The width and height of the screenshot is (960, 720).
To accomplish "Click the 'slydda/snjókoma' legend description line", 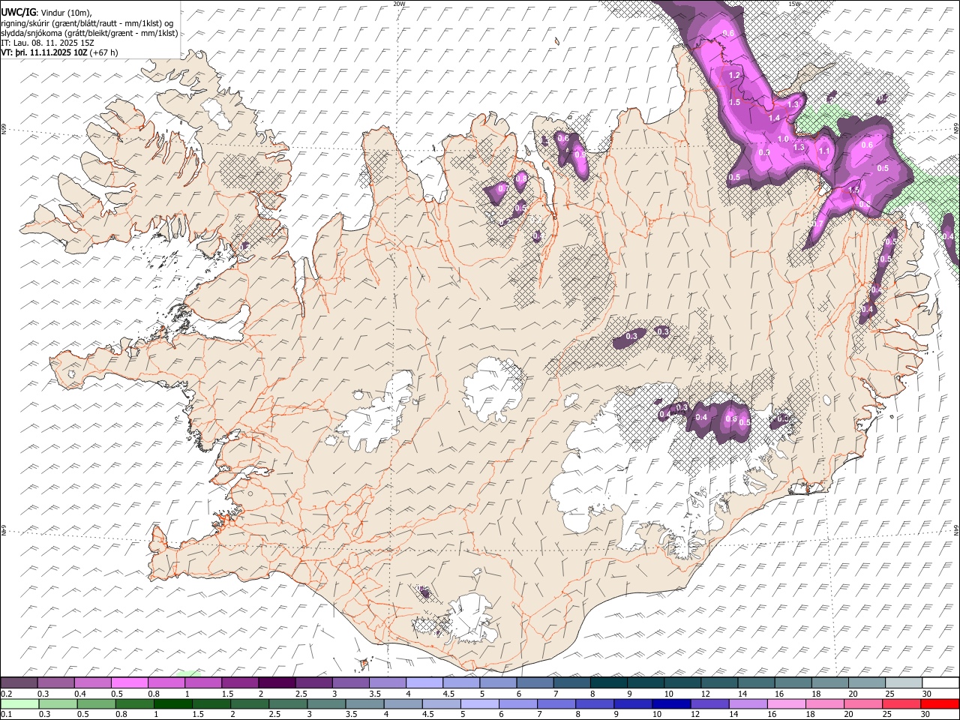I will coord(89,33).
